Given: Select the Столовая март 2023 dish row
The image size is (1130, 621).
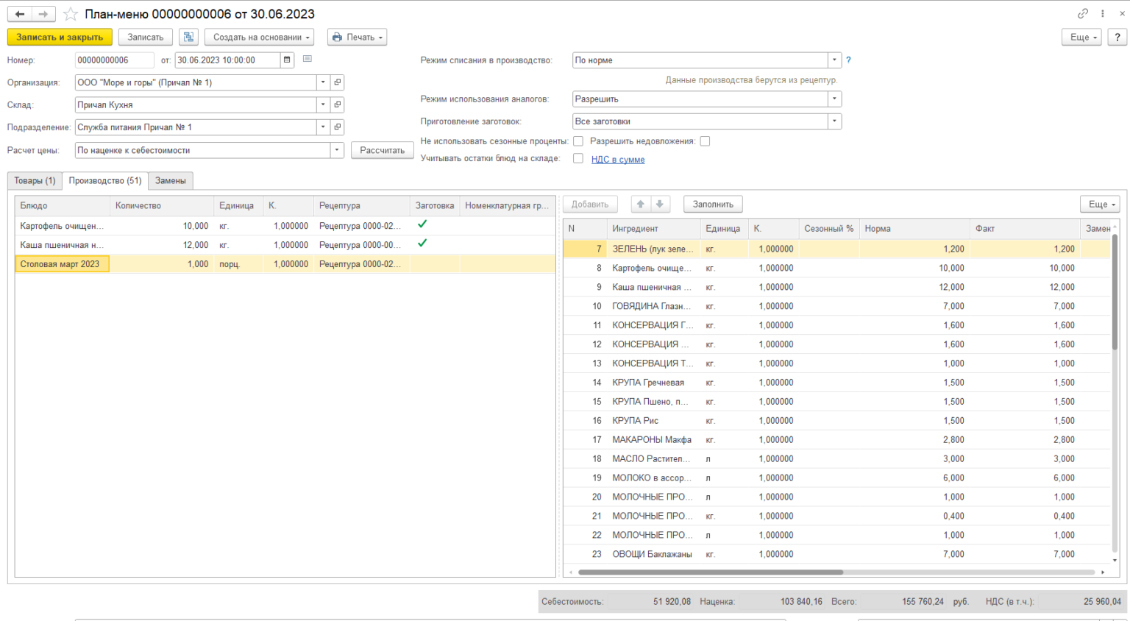Looking at the screenshot, I should 285,264.
